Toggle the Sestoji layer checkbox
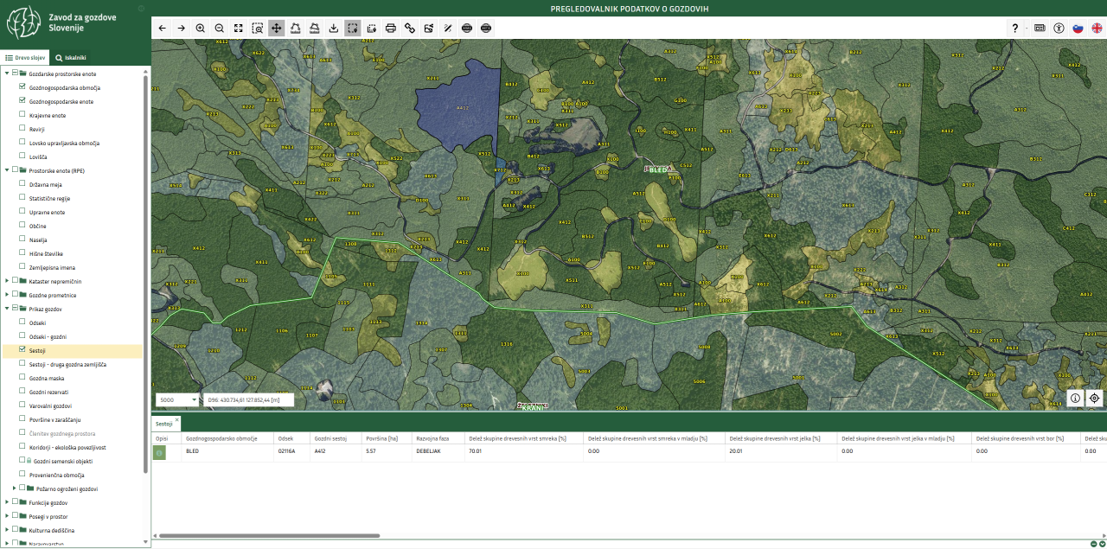The width and height of the screenshot is (1107, 549). tap(22, 350)
